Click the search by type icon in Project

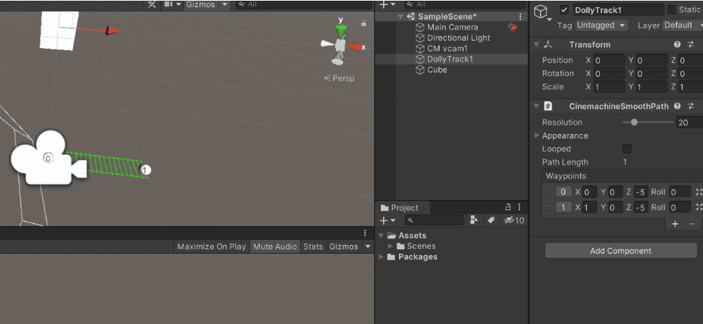tap(474, 220)
